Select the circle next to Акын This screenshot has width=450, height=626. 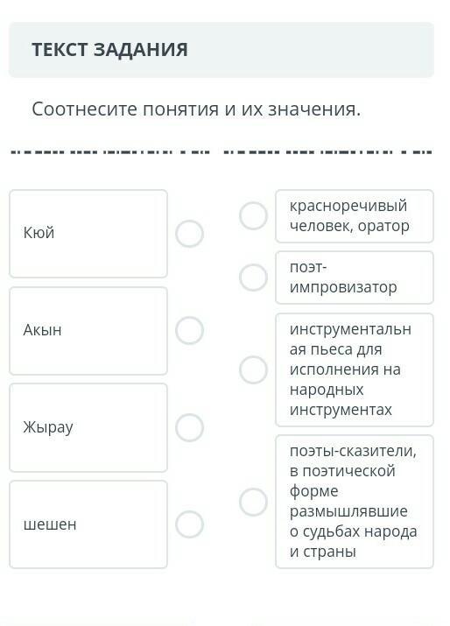pos(189,331)
